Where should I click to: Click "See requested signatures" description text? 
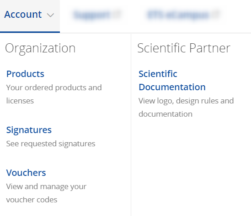tap(51, 144)
